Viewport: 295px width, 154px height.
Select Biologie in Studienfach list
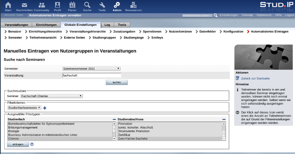14,131
